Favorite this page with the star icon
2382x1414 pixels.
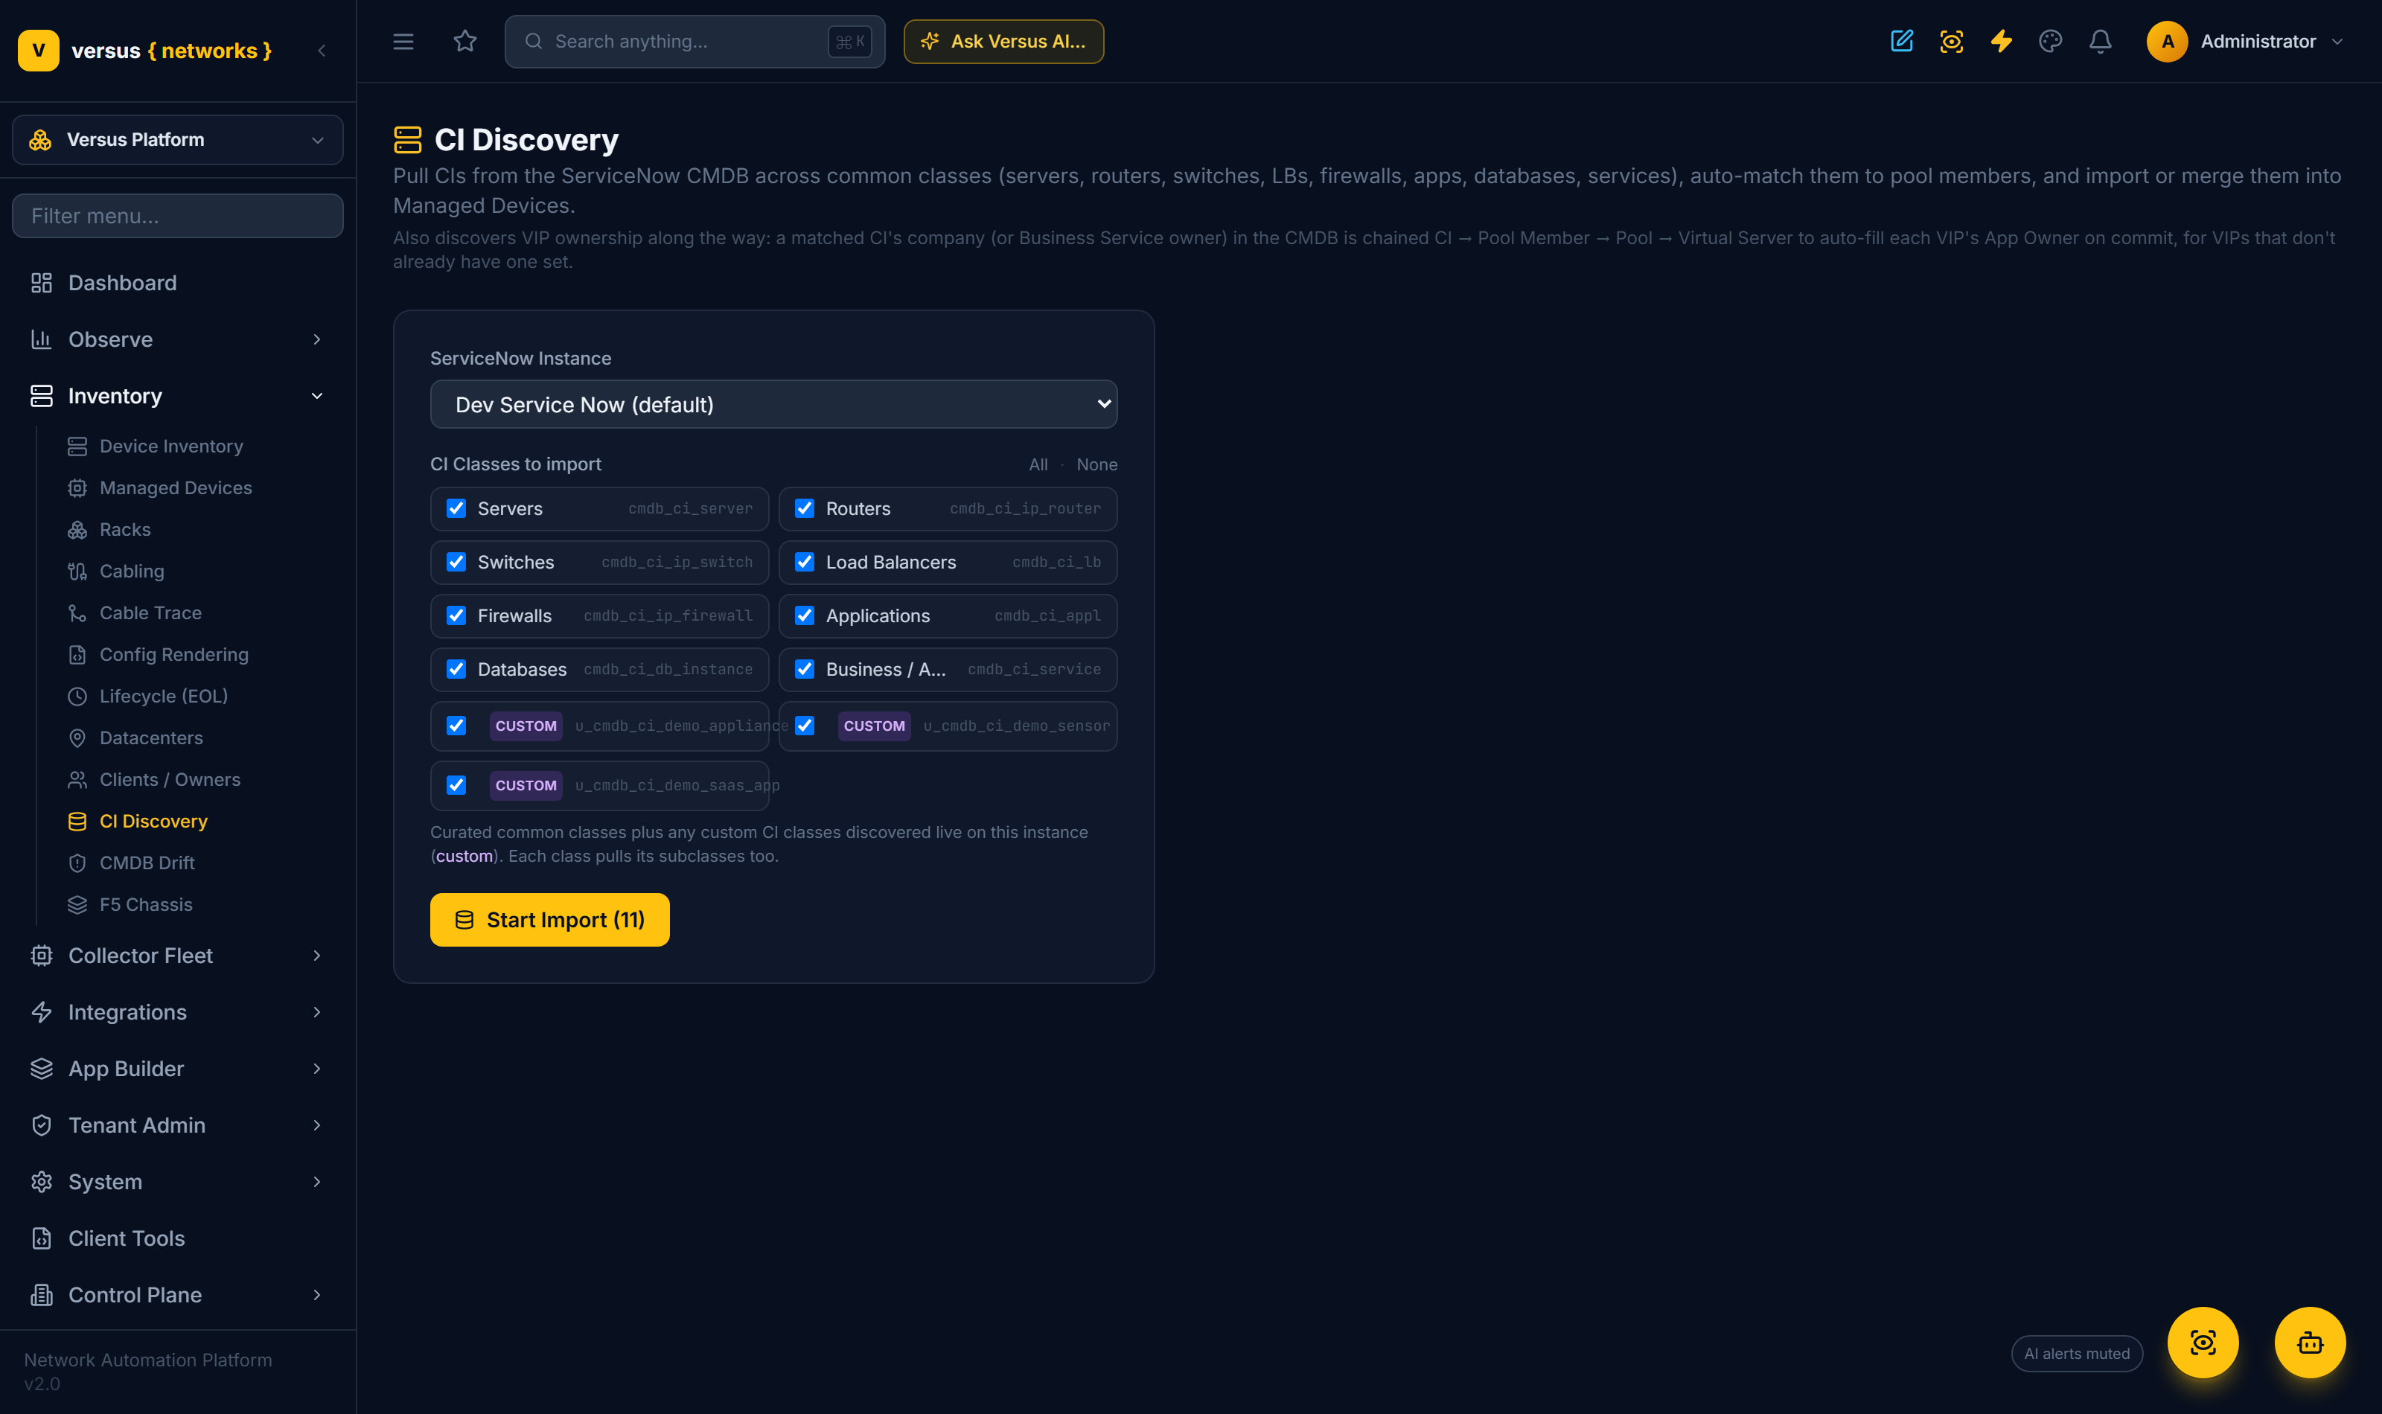point(465,41)
